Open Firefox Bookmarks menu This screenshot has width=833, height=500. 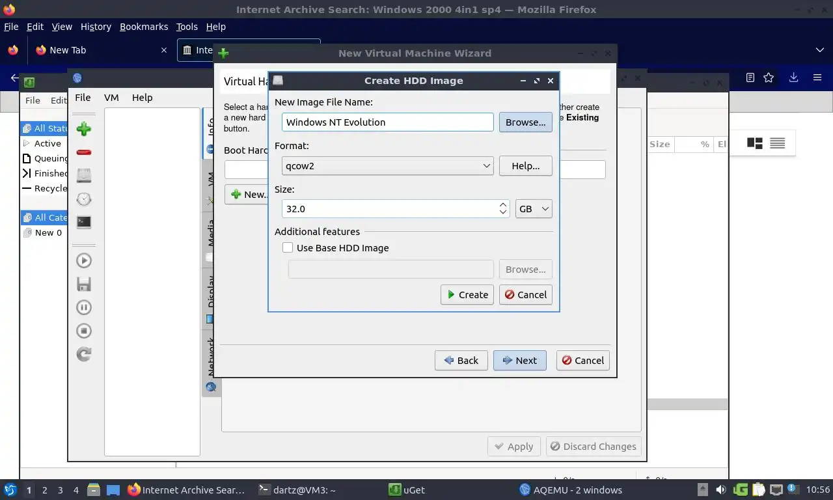[144, 27]
